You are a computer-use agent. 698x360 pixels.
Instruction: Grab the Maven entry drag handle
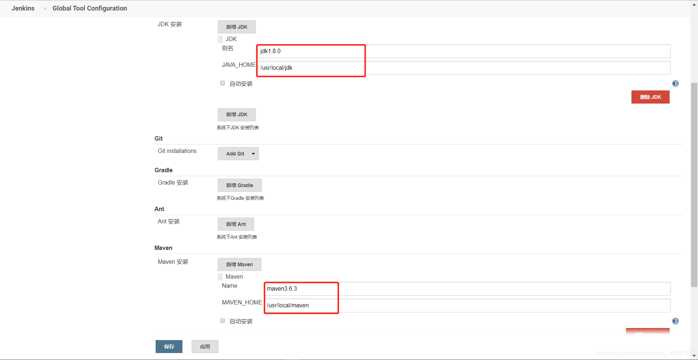click(x=220, y=277)
